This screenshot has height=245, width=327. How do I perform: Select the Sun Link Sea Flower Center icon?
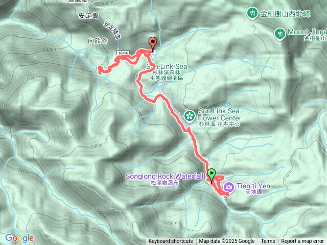coord(190,116)
